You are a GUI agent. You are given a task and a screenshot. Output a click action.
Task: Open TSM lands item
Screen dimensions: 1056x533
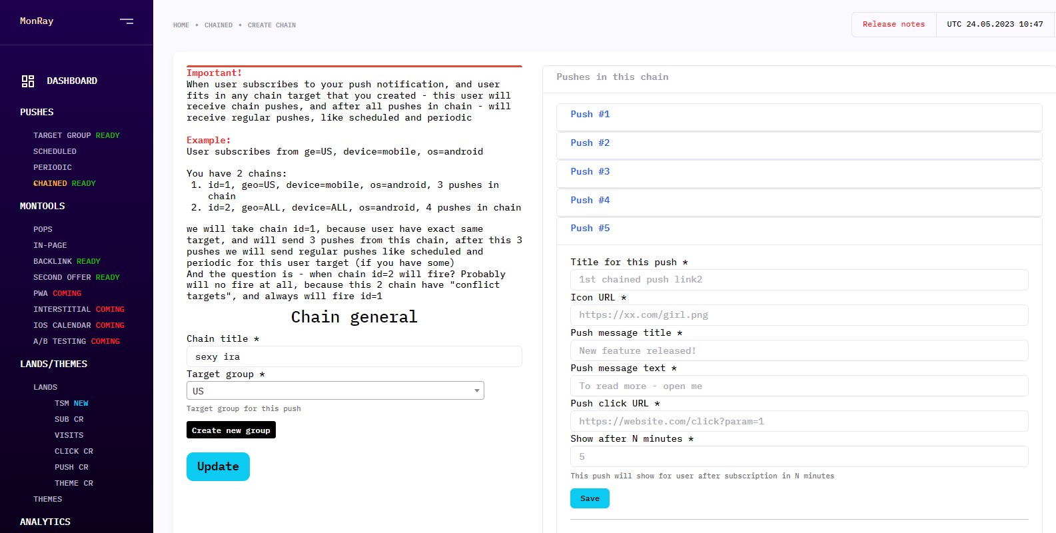[x=71, y=403]
